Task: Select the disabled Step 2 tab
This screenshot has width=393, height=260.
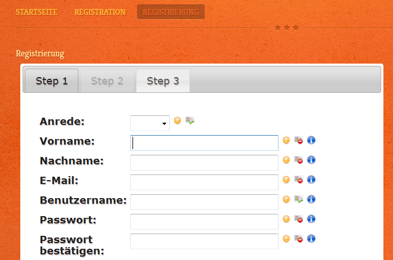Action: [x=107, y=81]
